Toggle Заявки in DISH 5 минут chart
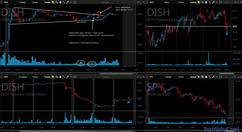The width and height of the screenshot is (242, 132). coord(47,2)
